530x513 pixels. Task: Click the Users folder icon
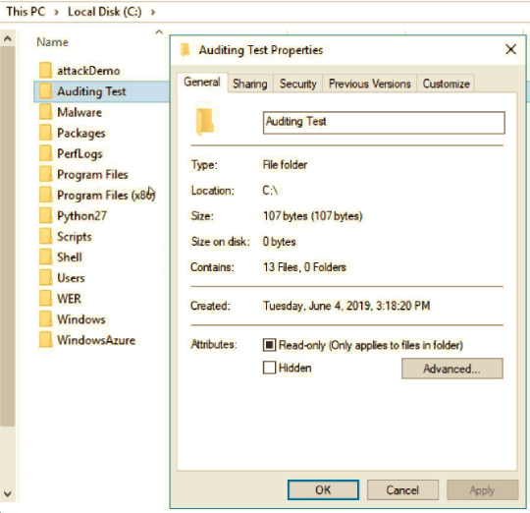45,278
